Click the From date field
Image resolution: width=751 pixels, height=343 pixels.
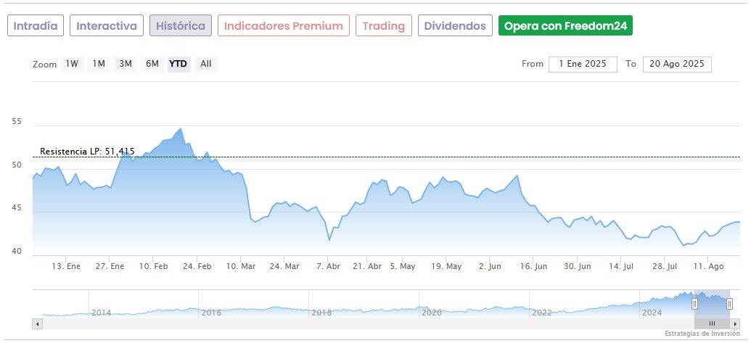click(x=583, y=64)
